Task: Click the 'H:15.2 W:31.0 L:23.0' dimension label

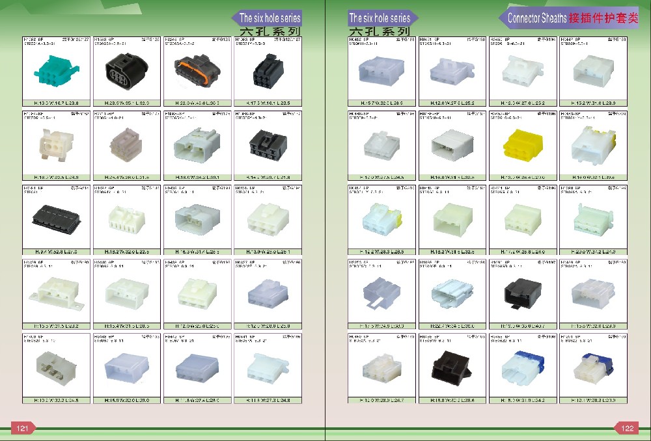Action: click(x=593, y=103)
